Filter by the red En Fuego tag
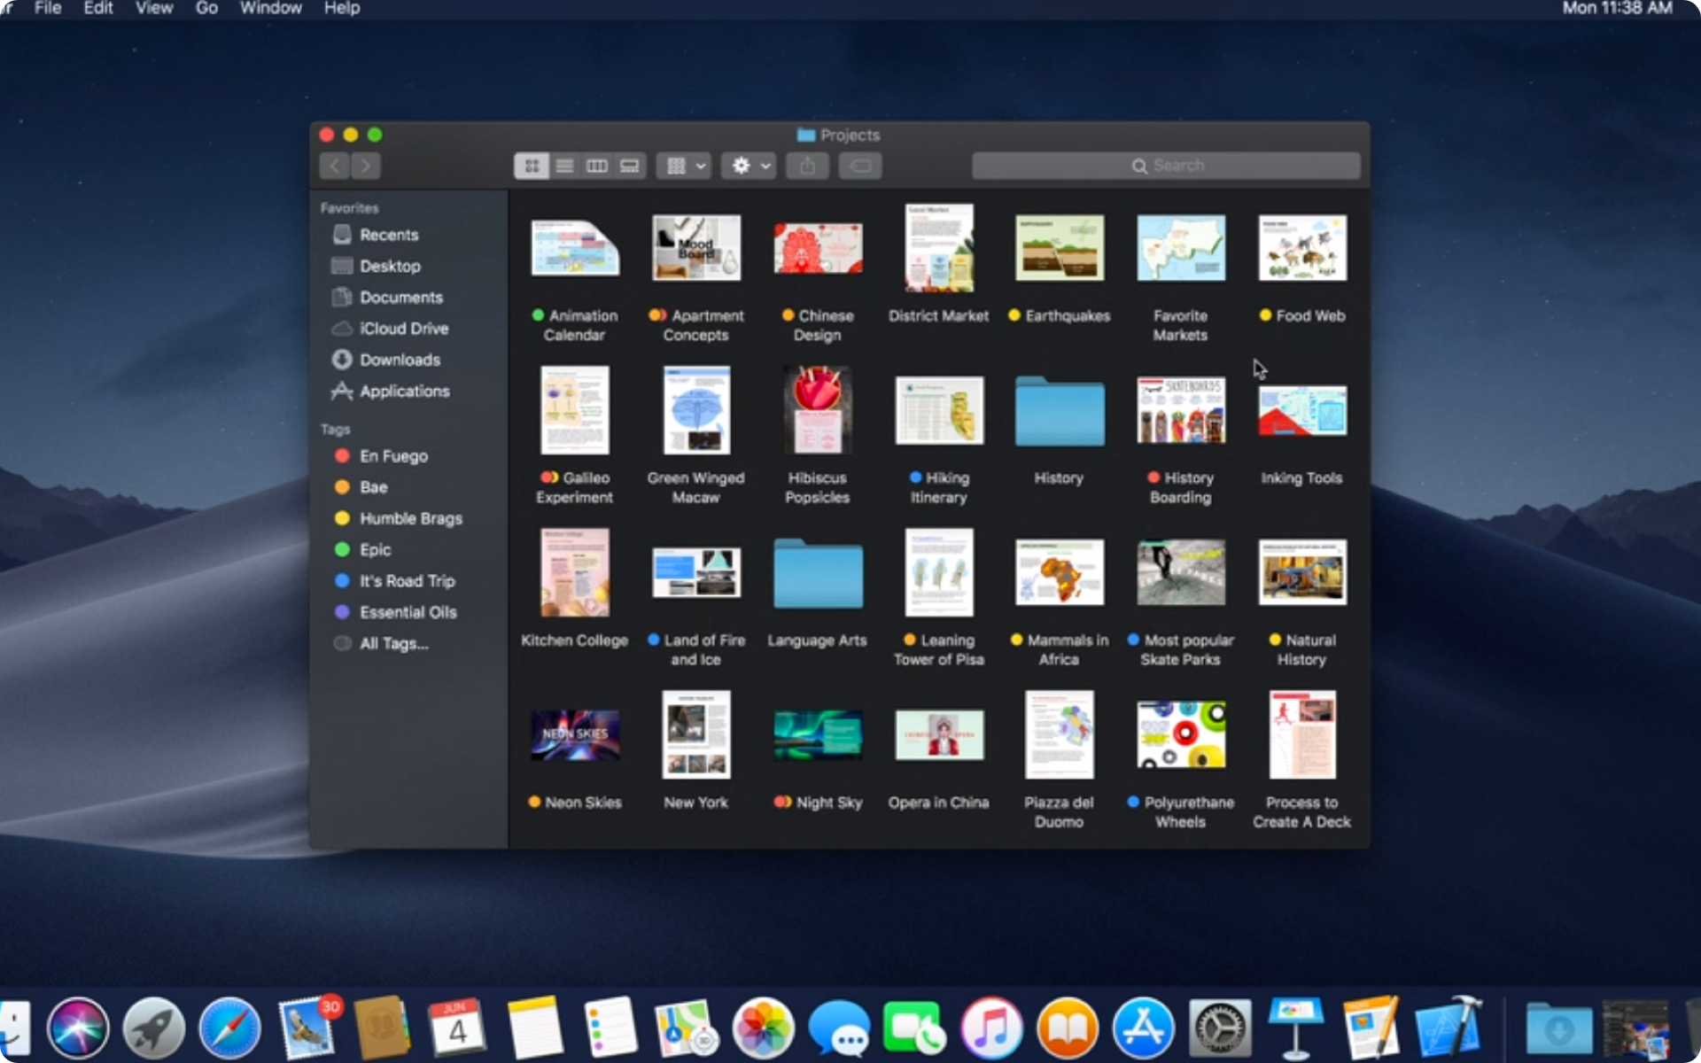 (393, 456)
